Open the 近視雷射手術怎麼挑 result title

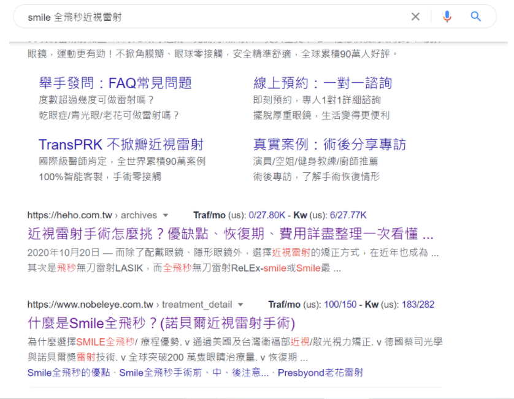(231, 234)
